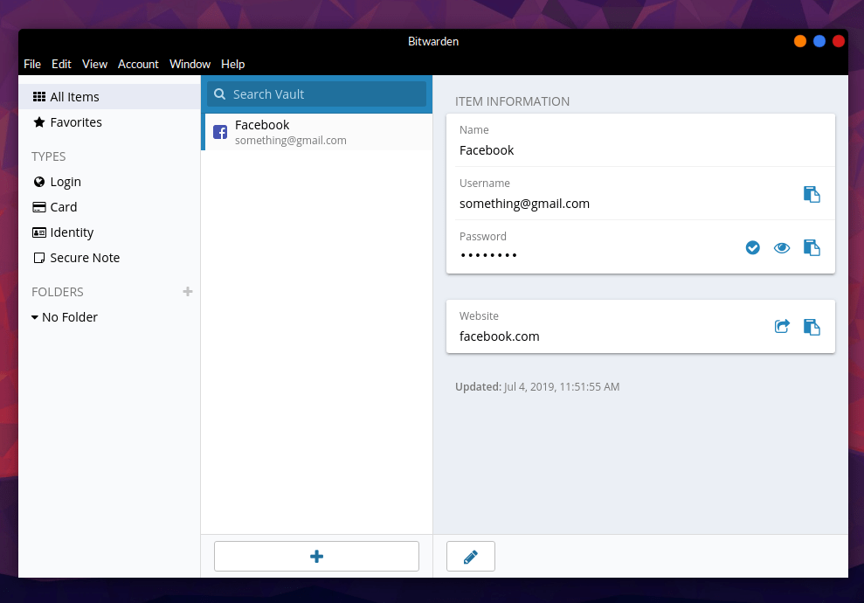Copy the username to clipboard
This screenshot has width=864, height=603.
click(x=811, y=195)
